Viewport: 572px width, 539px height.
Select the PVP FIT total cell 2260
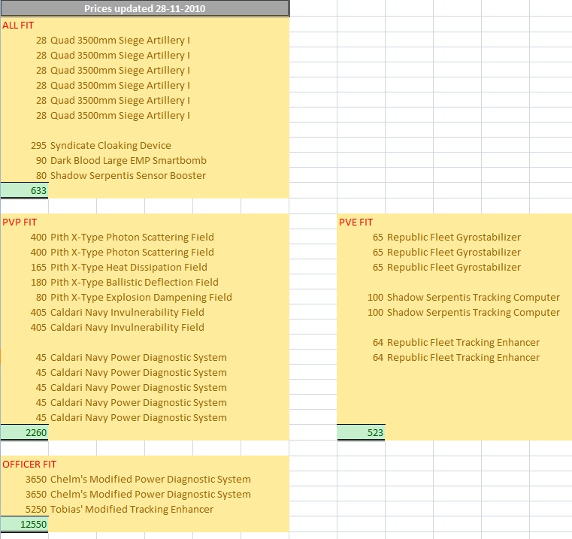coord(25,432)
